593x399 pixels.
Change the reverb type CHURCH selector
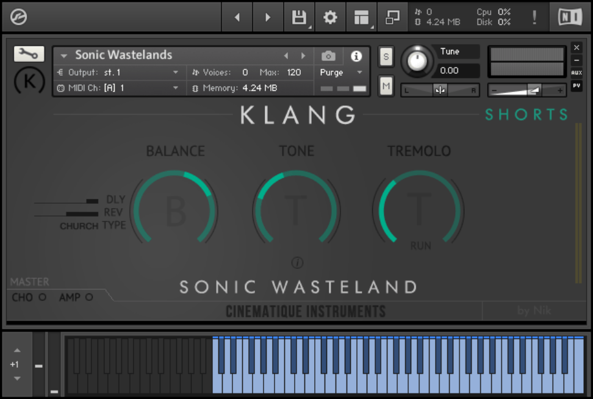click(x=79, y=226)
